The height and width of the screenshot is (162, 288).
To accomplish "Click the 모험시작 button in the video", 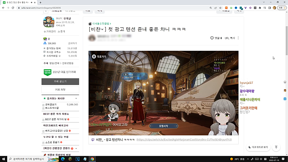I will 163,126.
